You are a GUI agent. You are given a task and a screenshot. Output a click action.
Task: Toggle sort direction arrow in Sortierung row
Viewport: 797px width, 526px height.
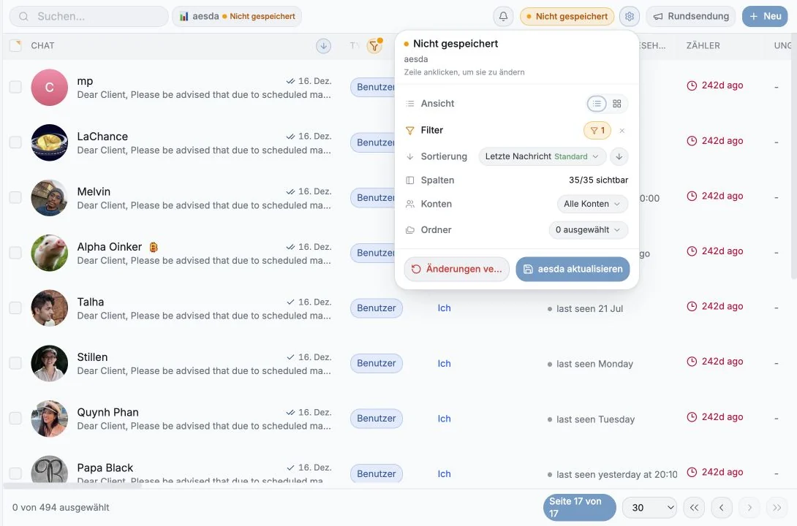tap(619, 156)
